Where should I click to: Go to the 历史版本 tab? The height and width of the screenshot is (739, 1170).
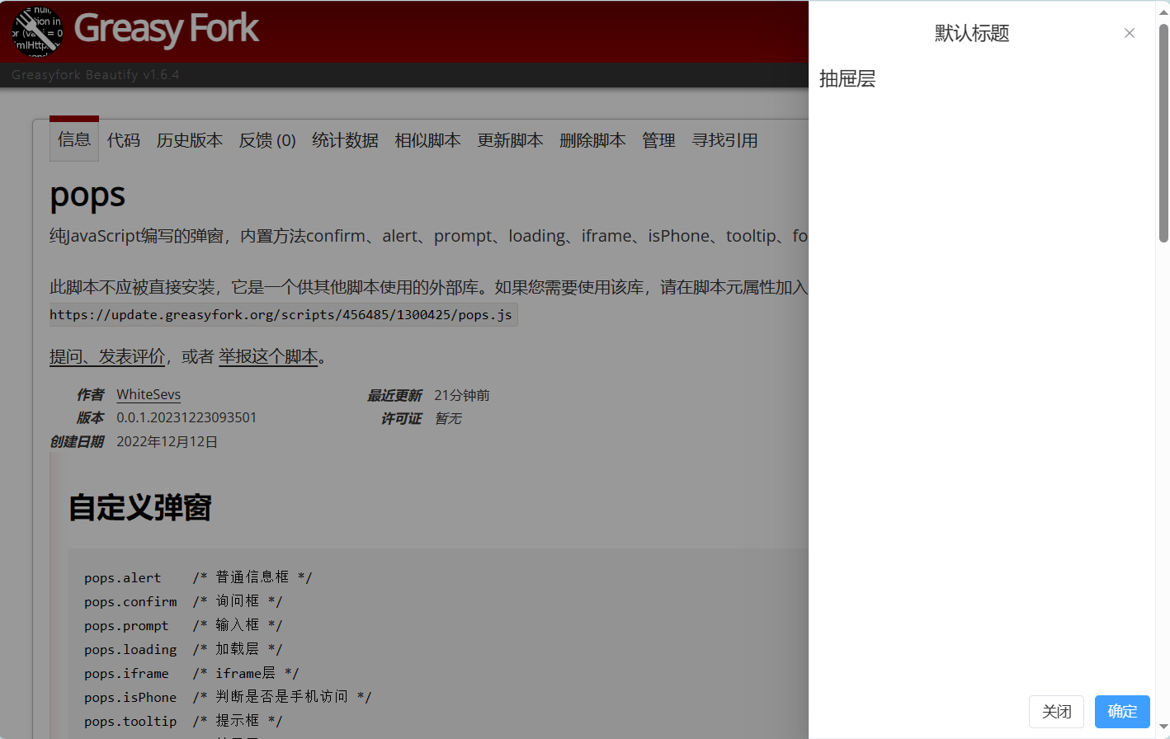pyautogui.click(x=190, y=140)
